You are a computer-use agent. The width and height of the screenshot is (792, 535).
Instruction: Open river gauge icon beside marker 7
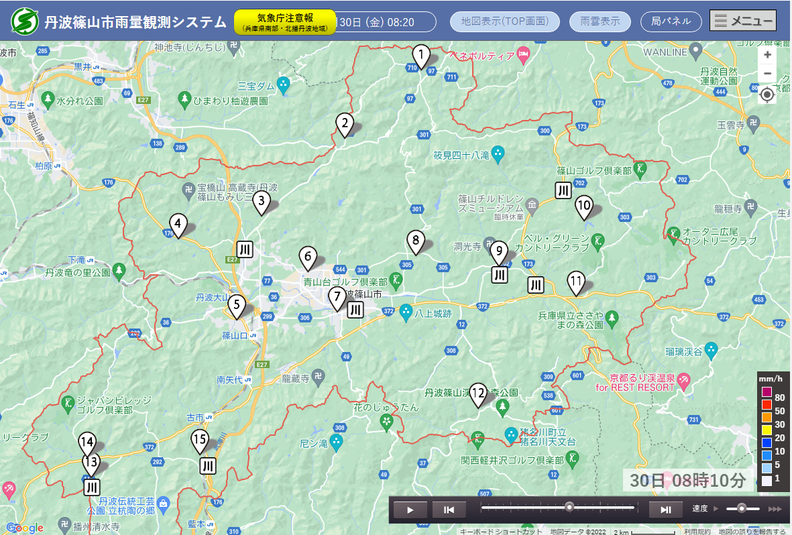(356, 310)
